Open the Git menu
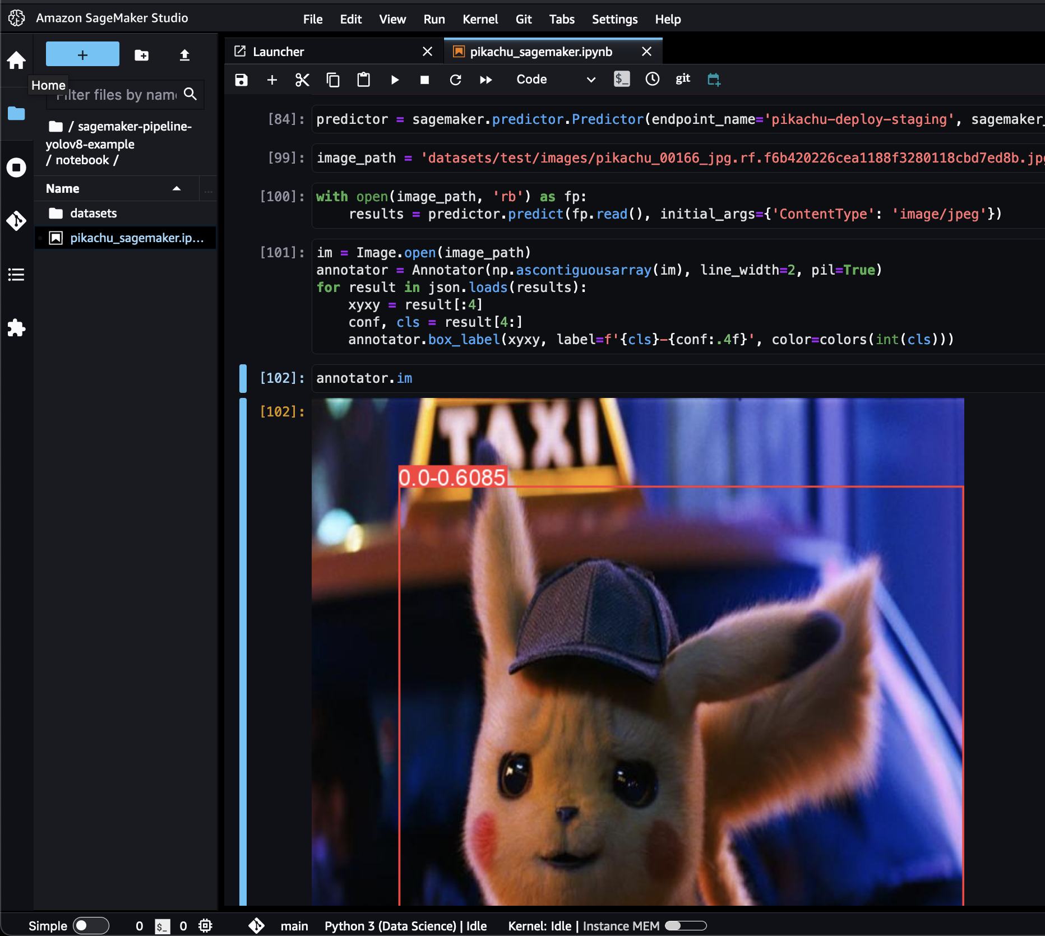 [524, 19]
